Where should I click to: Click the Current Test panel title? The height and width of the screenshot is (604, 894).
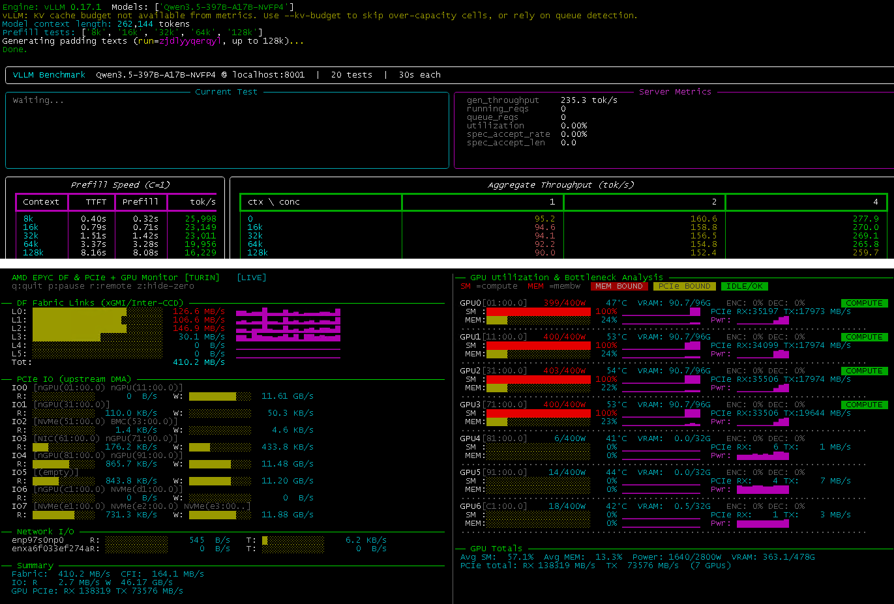pos(226,92)
